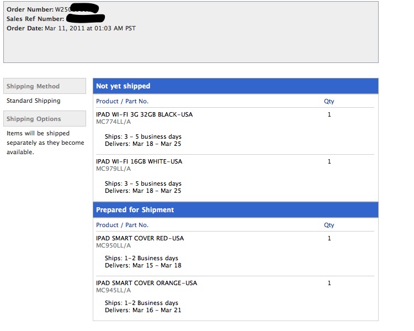
Task: Click the Order Number label
Action: pos(30,10)
